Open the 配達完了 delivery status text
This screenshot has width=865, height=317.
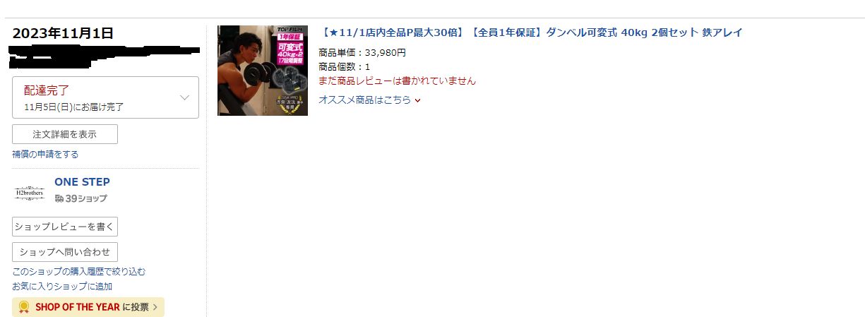point(47,90)
